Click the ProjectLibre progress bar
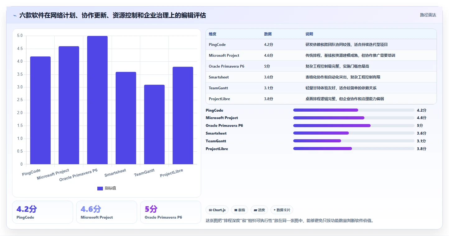Screen dimensions: 449x236 pos(354,149)
